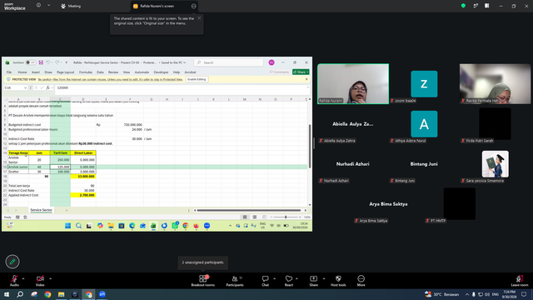Click the green Excel Share button
533x300 pixels.
[301, 72]
